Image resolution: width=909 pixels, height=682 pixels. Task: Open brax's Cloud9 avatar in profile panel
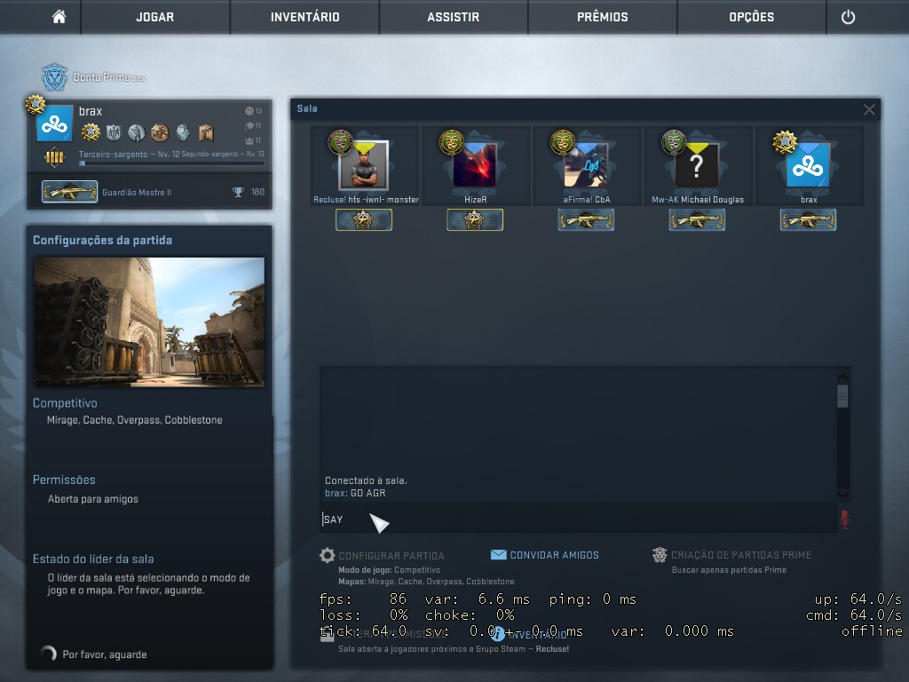pos(54,123)
